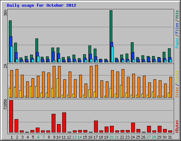Click the green 'Hits' legend label
Image resolution: width=181 pixels, height=141 pixels.
(177, 14)
